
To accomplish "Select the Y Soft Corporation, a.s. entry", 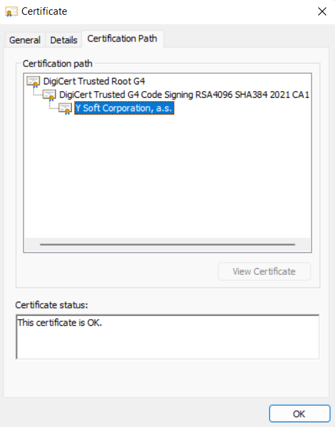I will [x=124, y=108].
